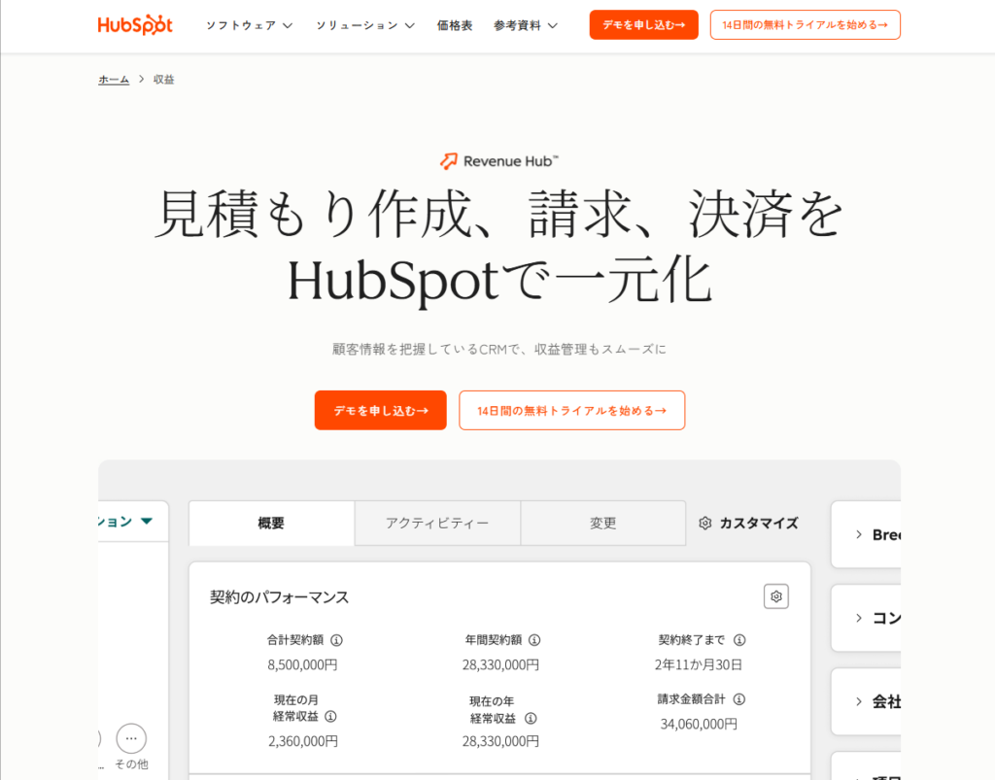Click hero デモを申し込む button
995x780 pixels.
pyautogui.click(x=381, y=410)
